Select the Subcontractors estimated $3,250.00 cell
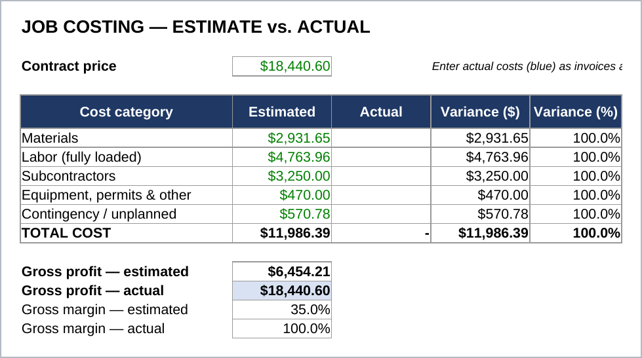The width and height of the screenshot is (642, 358). tap(282, 176)
